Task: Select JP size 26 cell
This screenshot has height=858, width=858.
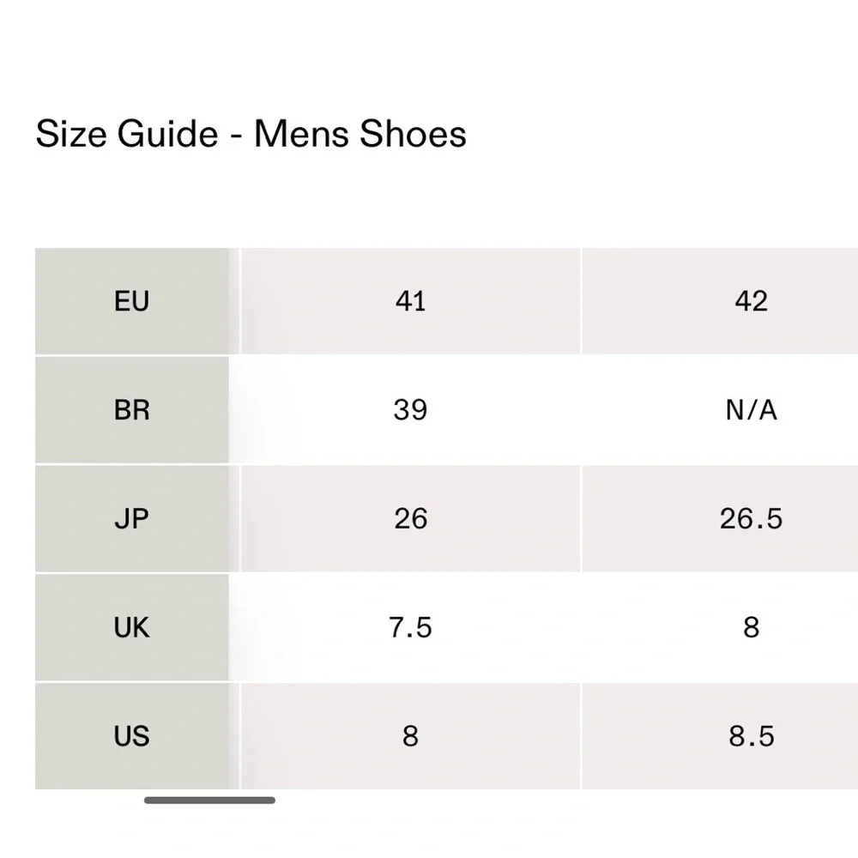Action: click(x=410, y=519)
